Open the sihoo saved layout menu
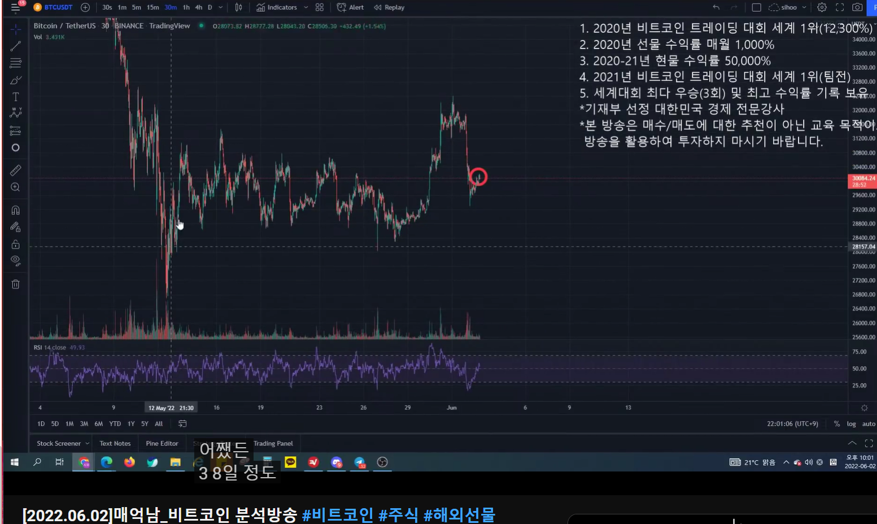The image size is (877, 524). (787, 7)
